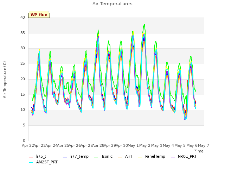Click the May 3 x-axis tick label
The image size is (225, 169).
(157, 145)
